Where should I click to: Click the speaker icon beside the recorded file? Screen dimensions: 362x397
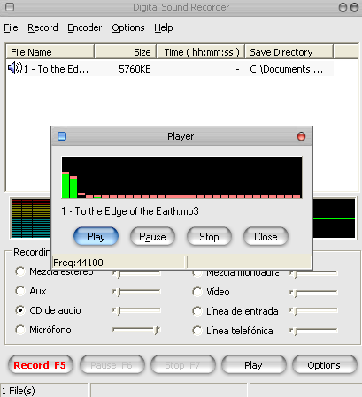click(15, 68)
